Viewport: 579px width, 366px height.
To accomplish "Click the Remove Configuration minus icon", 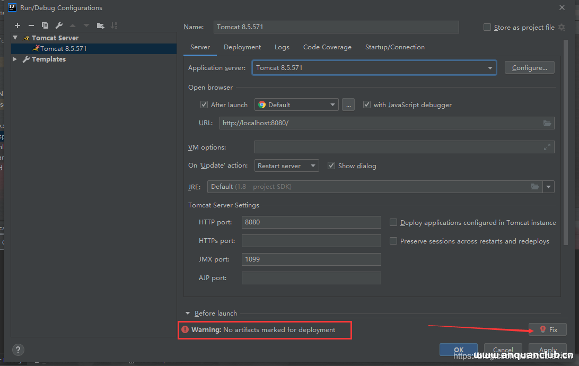I will (x=31, y=25).
